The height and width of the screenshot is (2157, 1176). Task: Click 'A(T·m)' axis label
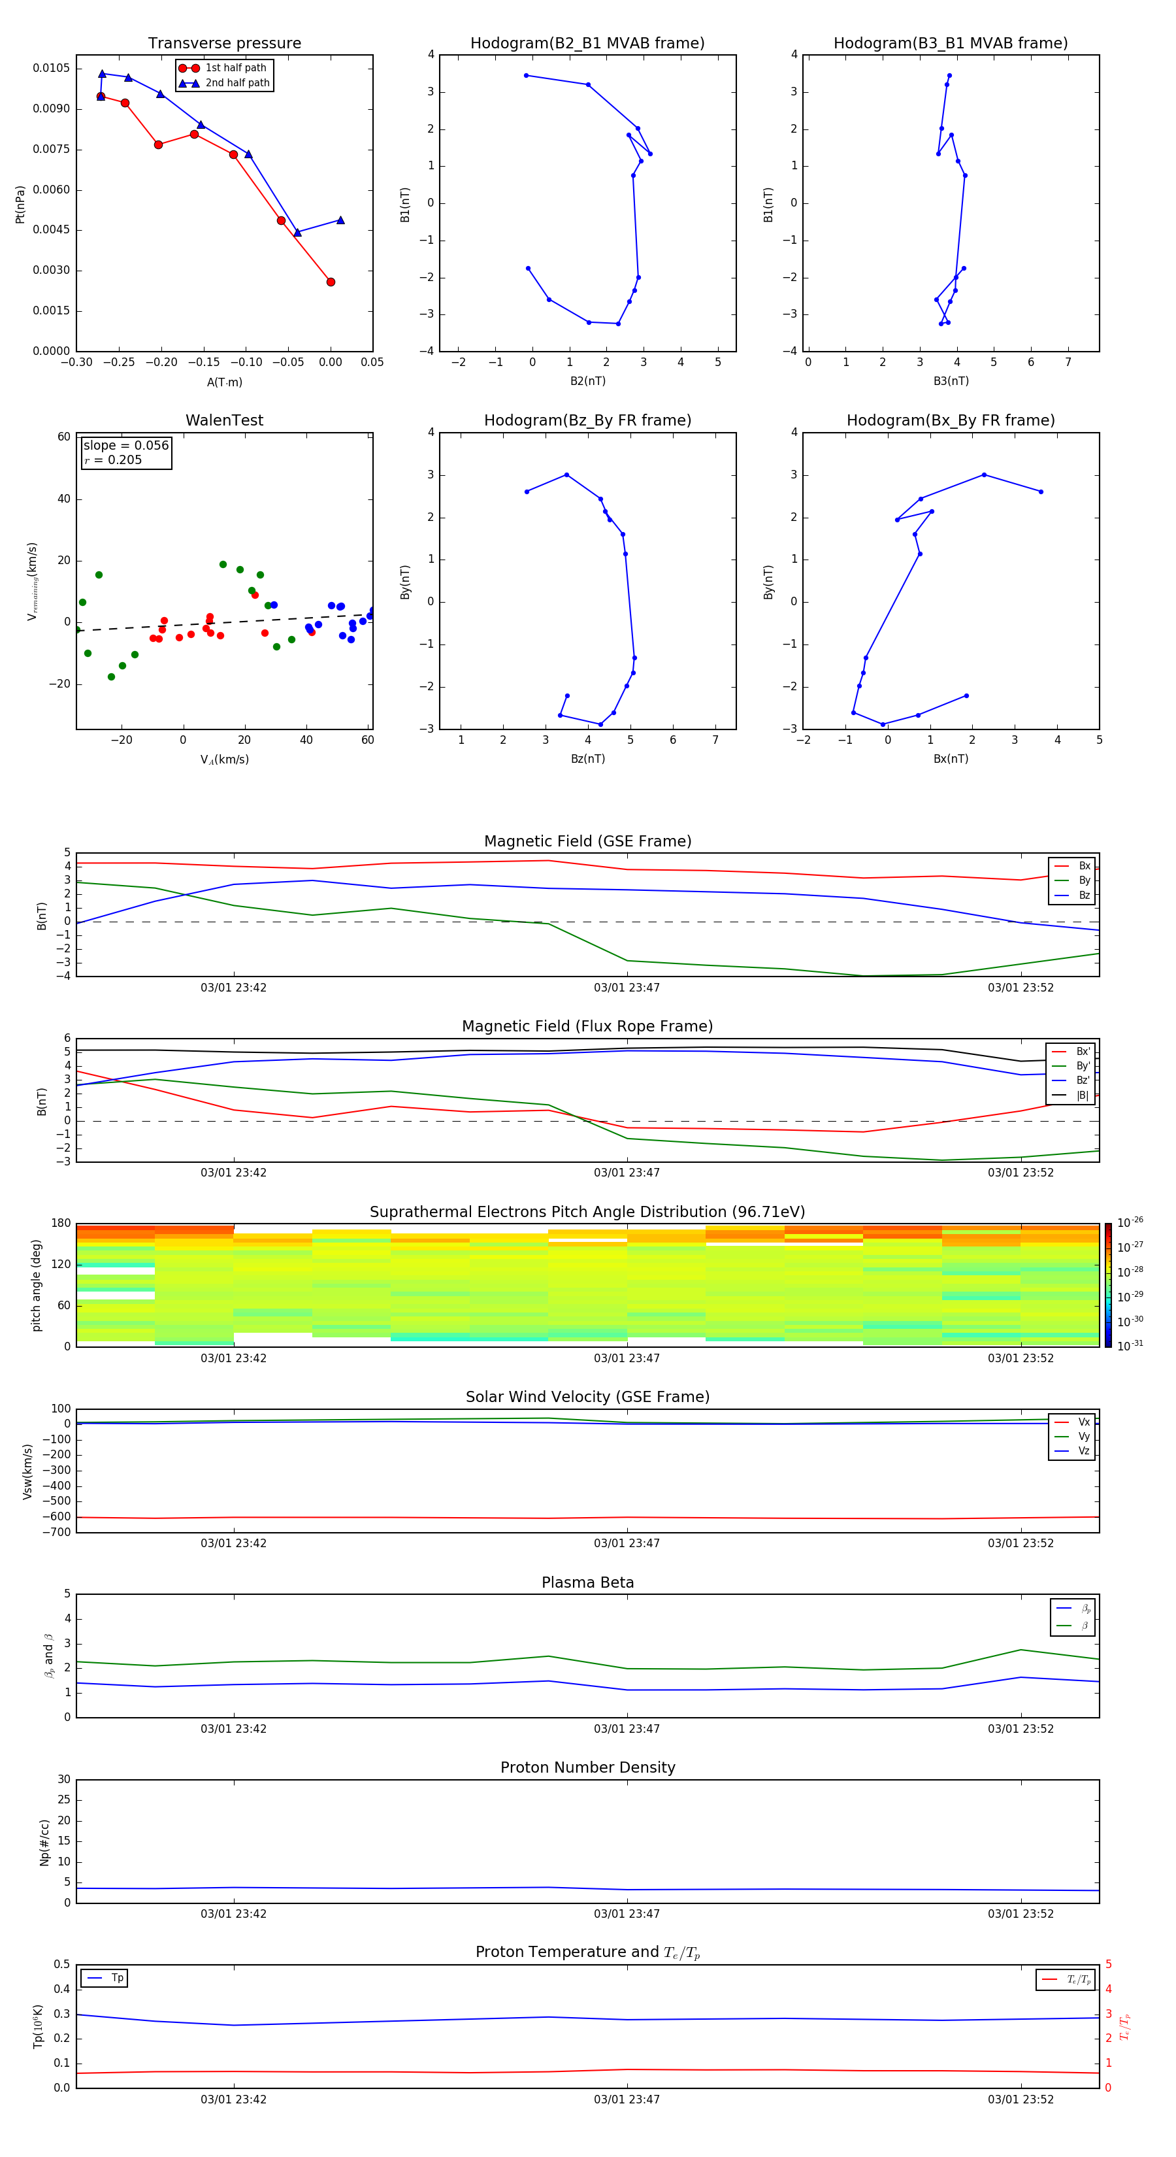(224, 382)
